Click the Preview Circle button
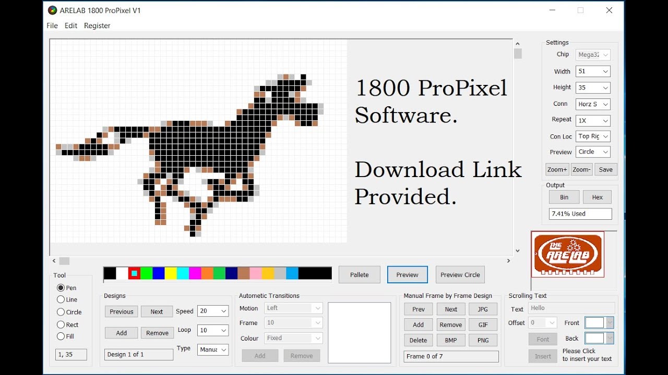The height and width of the screenshot is (375, 668). click(x=460, y=274)
